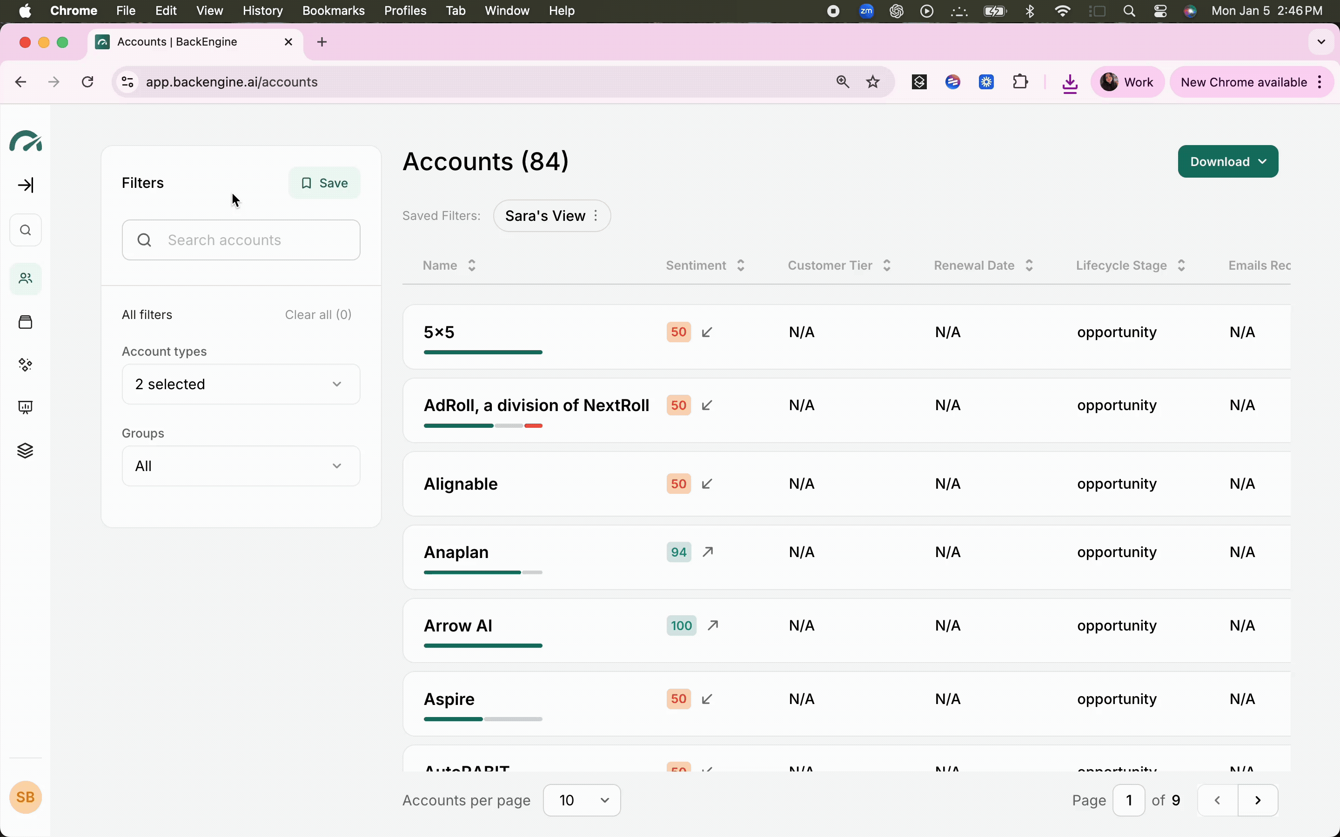Open the Groups dropdown
Image resolution: width=1340 pixels, height=837 pixels.
pos(241,466)
